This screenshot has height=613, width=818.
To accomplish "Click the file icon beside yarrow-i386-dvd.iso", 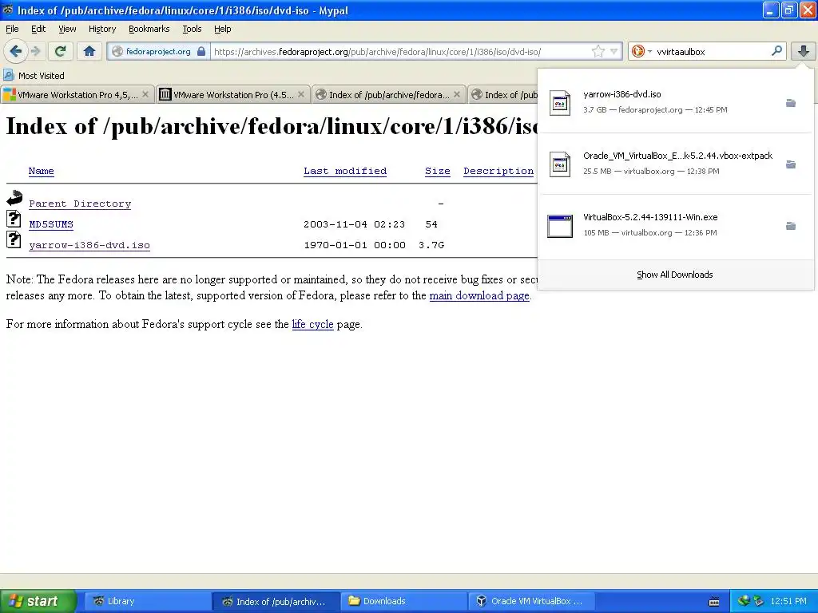I will (14, 239).
